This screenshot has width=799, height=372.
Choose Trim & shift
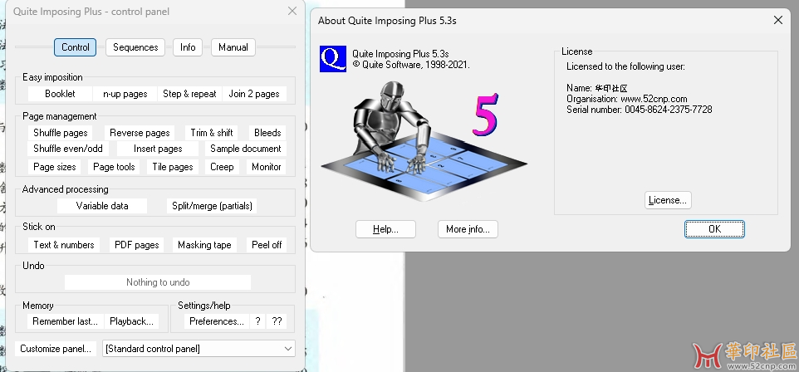coord(212,133)
